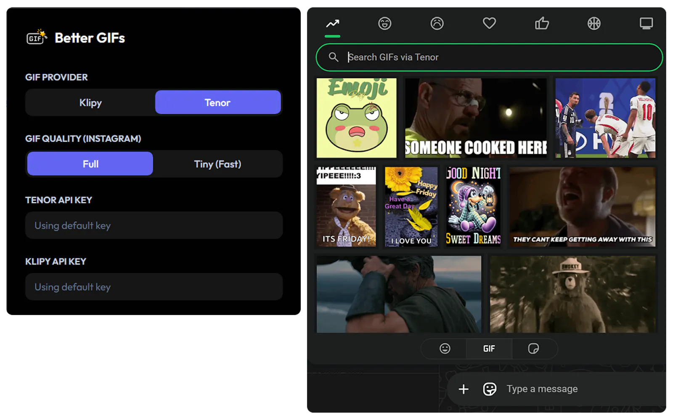Select the They Cant Keep Getting Away GIF
The image size is (673, 420).
(582, 207)
